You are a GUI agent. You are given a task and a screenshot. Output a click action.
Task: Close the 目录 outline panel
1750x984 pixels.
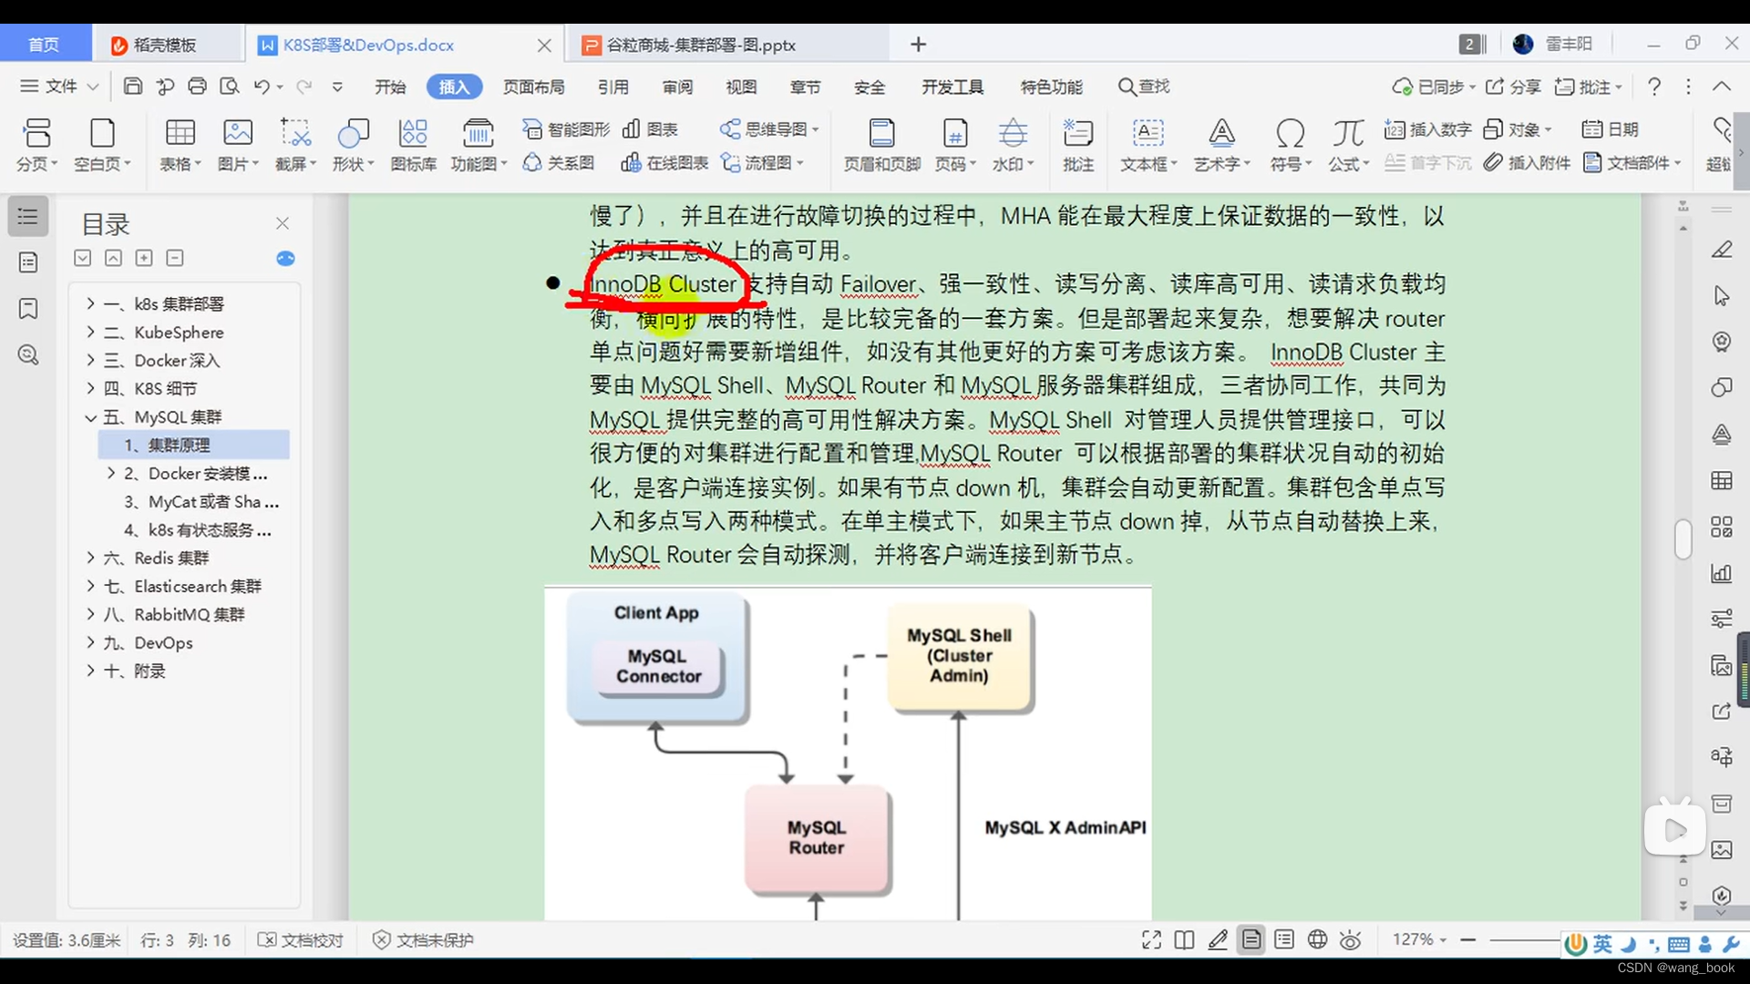coord(283,223)
